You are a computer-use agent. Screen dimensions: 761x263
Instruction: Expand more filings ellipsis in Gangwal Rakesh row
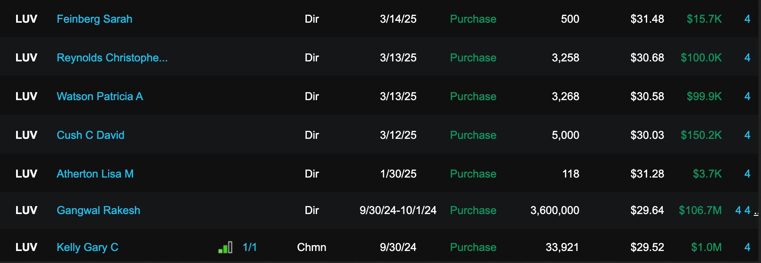coord(756,214)
